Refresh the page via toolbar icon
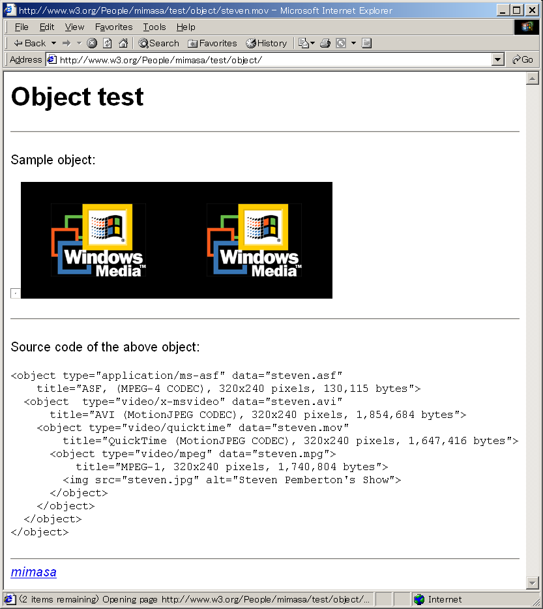Image resolution: width=543 pixels, height=609 pixels. pos(108,43)
